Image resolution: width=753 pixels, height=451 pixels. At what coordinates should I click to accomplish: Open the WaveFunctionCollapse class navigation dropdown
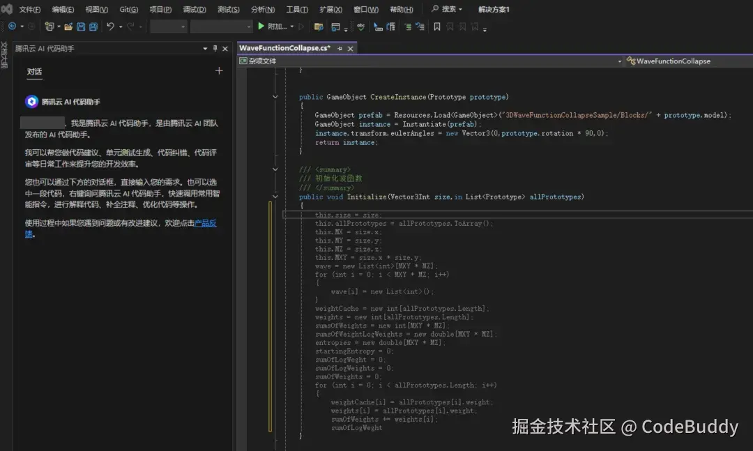point(687,61)
